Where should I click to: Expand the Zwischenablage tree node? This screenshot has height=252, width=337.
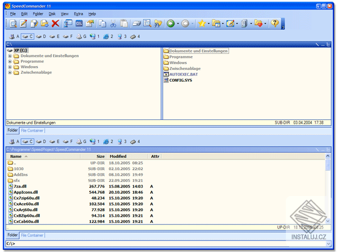point(10,73)
